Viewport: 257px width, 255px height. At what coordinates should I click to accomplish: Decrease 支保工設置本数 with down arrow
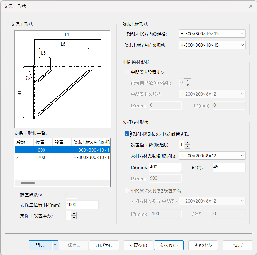pos(74,218)
